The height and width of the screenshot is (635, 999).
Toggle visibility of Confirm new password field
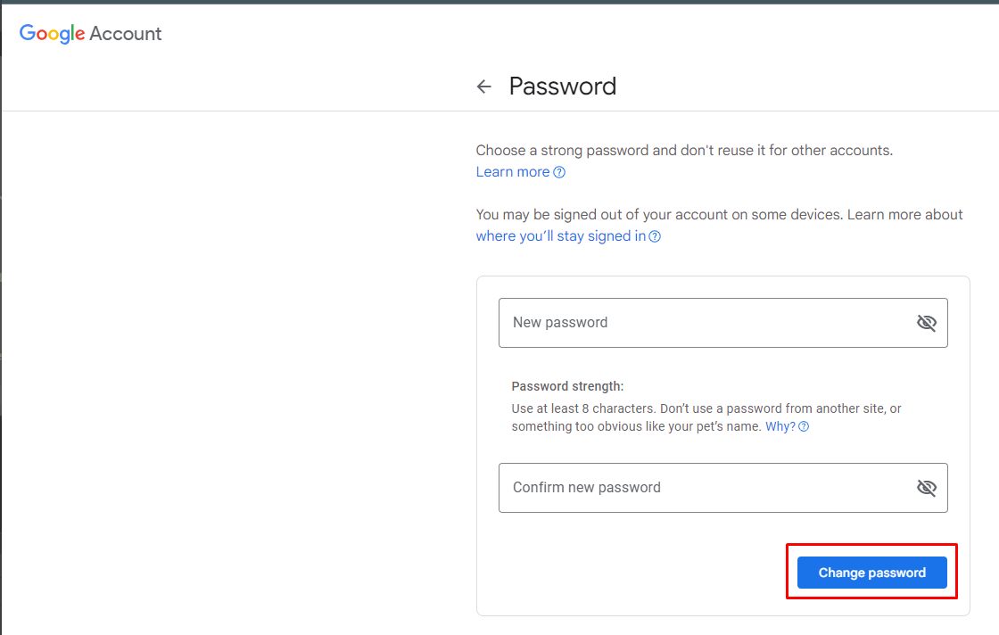927,488
